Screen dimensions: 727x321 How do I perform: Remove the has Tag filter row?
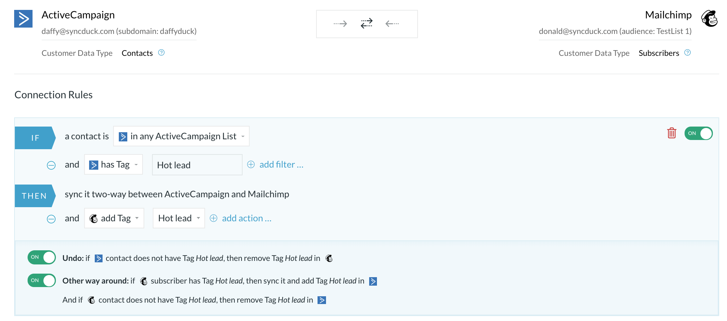pyautogui.click(x=51, y=165)
